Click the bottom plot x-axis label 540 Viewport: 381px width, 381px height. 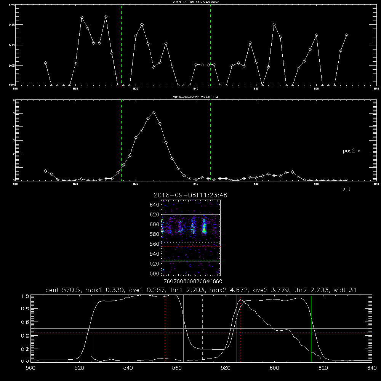click(x=128, y=368)
